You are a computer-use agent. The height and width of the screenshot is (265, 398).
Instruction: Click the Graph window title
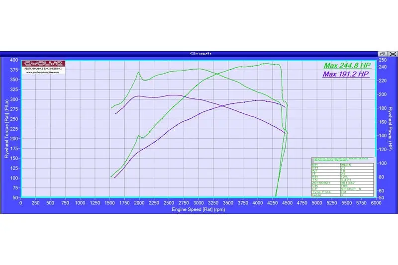point(200,54)
